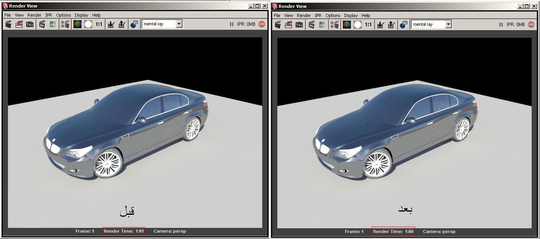Click 'Camera: persp' in left window
The height and width of the screenshot is (239, 540).
170,231
